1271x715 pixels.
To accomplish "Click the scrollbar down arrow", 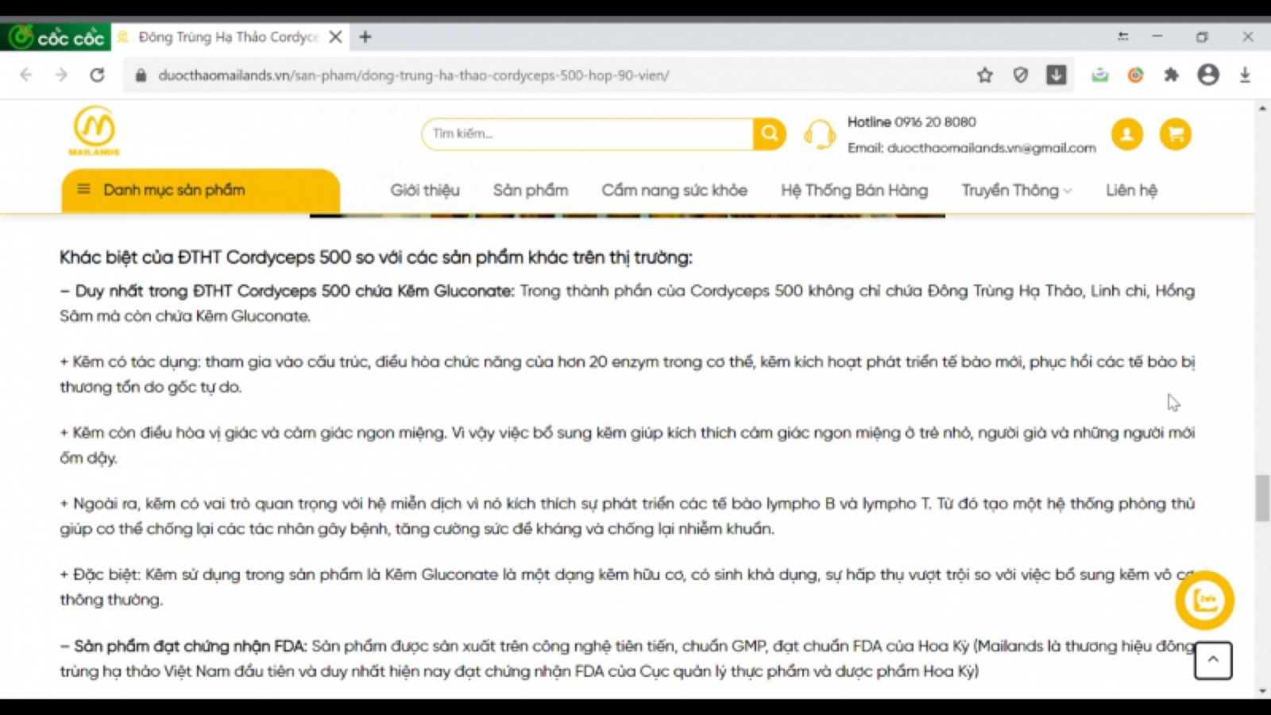I will point(1262,691).
